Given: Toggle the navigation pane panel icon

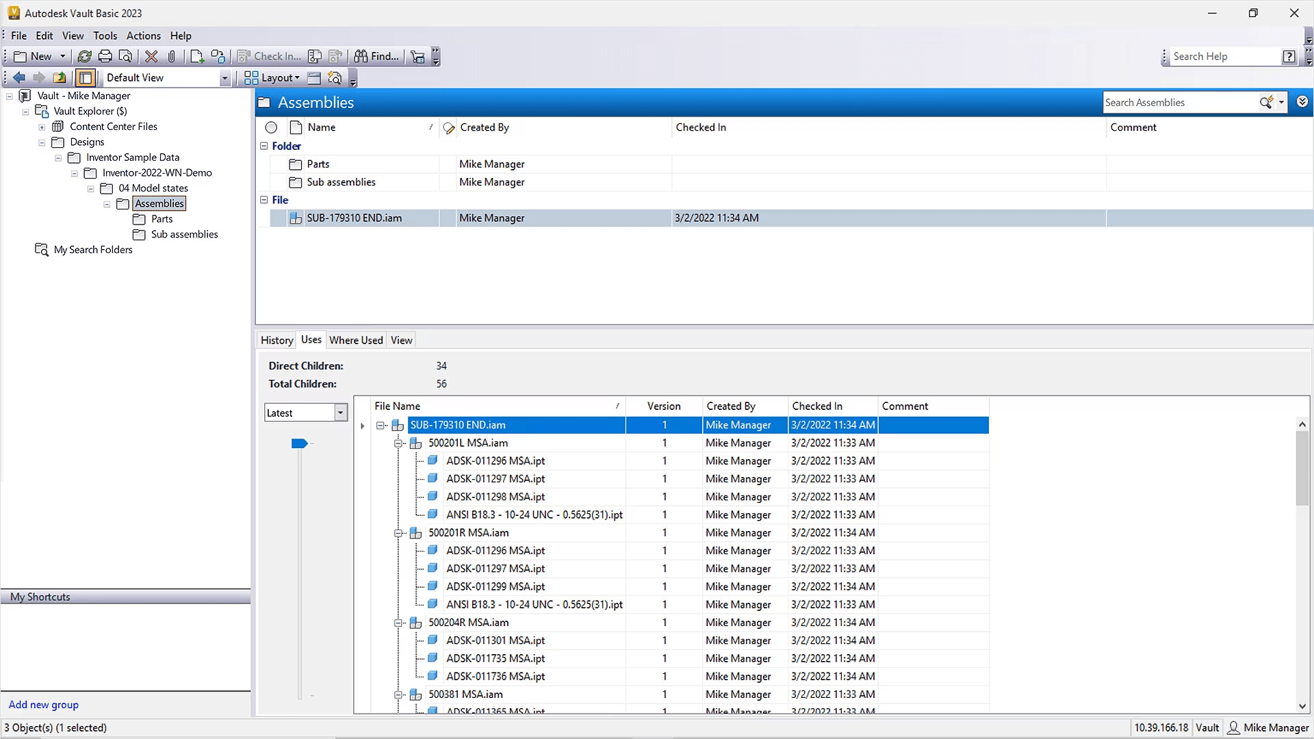Looking at the screenshot, I should [x=86, y=77].
